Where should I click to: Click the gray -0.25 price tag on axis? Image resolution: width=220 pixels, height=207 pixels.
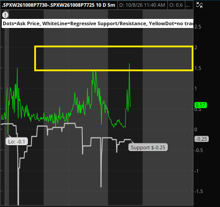[x=202, y=139]
